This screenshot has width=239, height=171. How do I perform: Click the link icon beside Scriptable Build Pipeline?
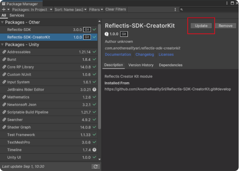click(4, 112)
